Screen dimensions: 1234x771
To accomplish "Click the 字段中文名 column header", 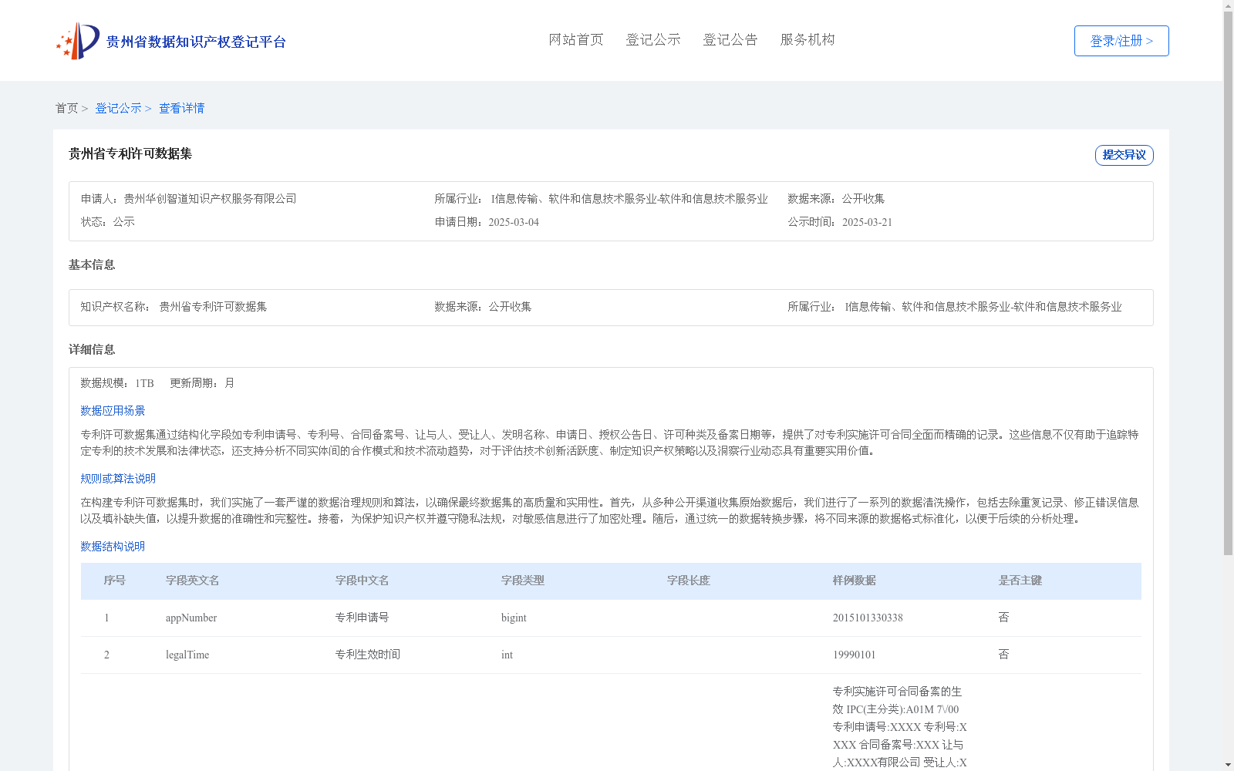I will click(x=362, y=581).
